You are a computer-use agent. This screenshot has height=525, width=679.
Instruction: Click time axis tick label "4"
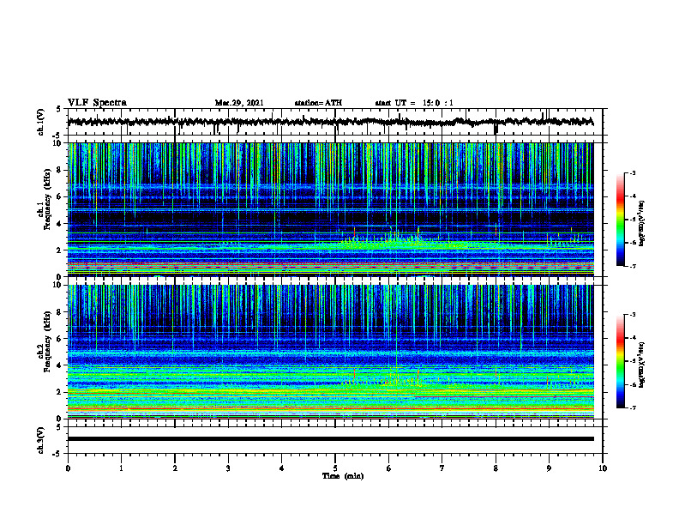tap(282, 468)
